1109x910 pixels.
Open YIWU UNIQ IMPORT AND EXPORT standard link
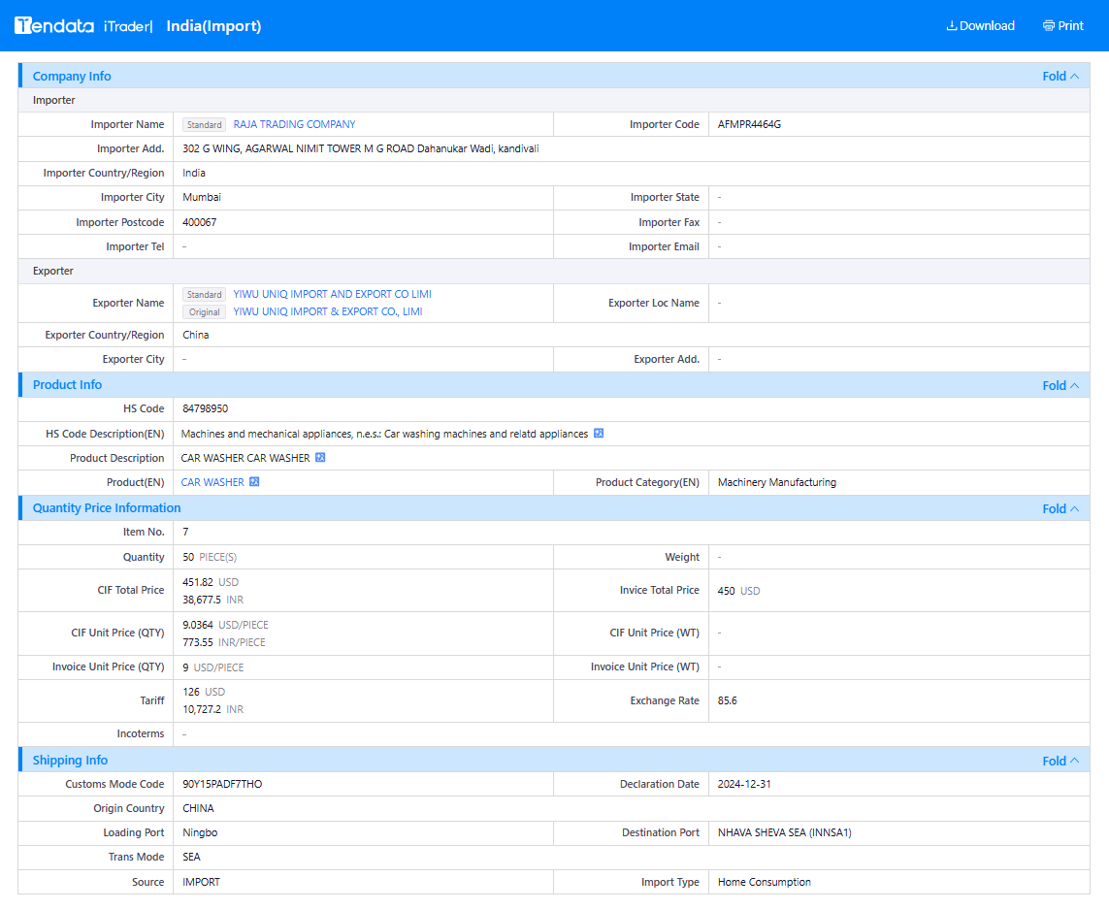pyautogui.click(x=333, y=294)
